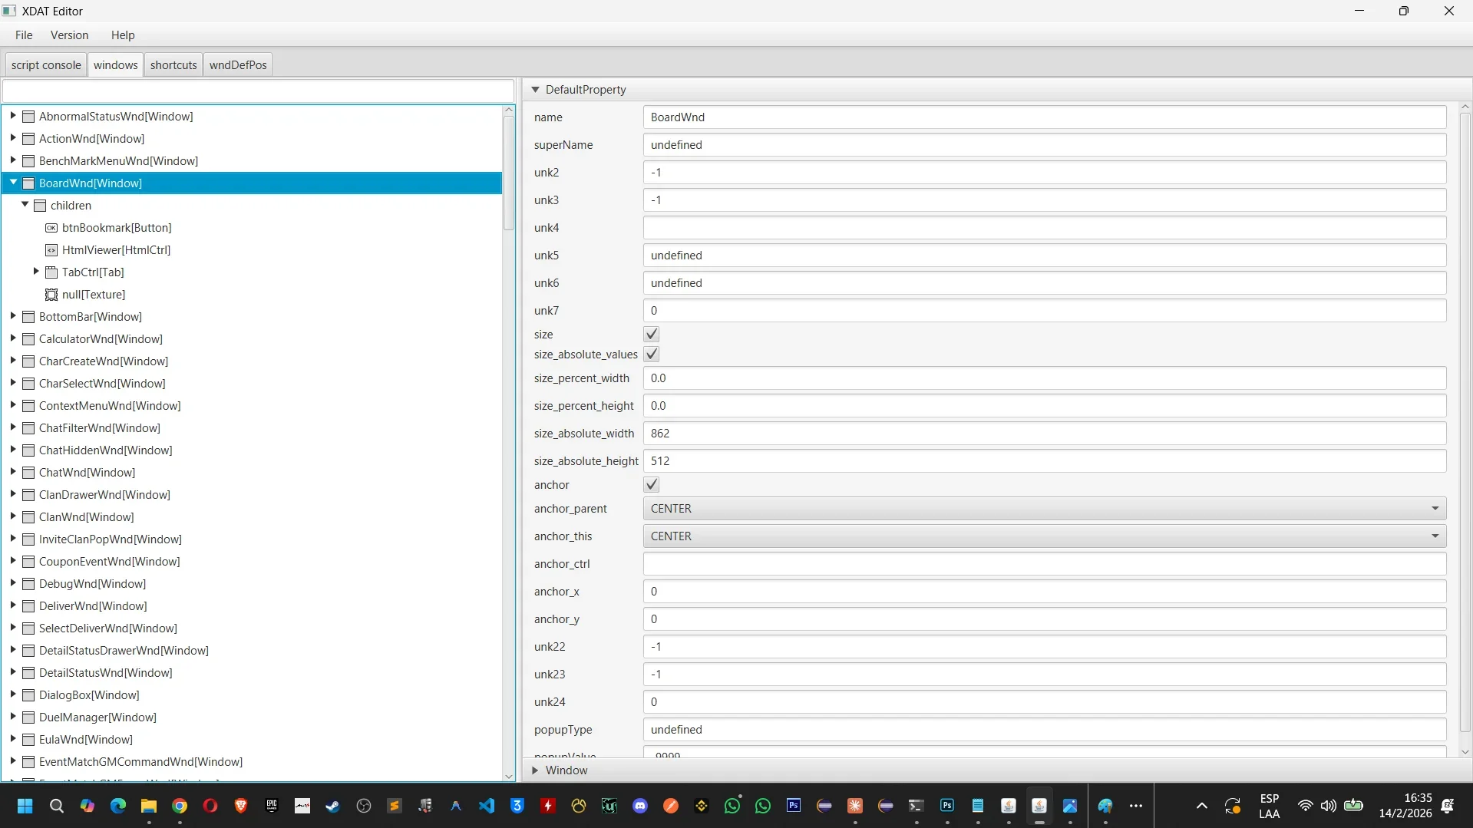The image size is (1473, 828).
Task: Switch to the script console tab
Action: pos(46,65)
